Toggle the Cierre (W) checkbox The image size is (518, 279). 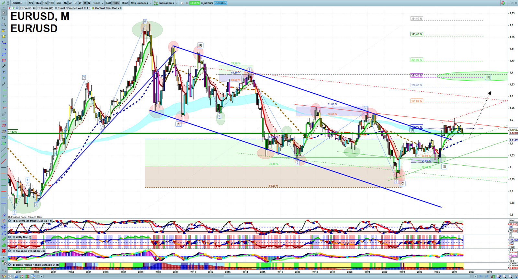39,8
